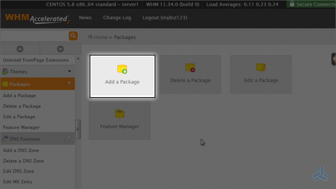
Task: Expand the Themes menu arrow
Action: click(x=69, y=71)
